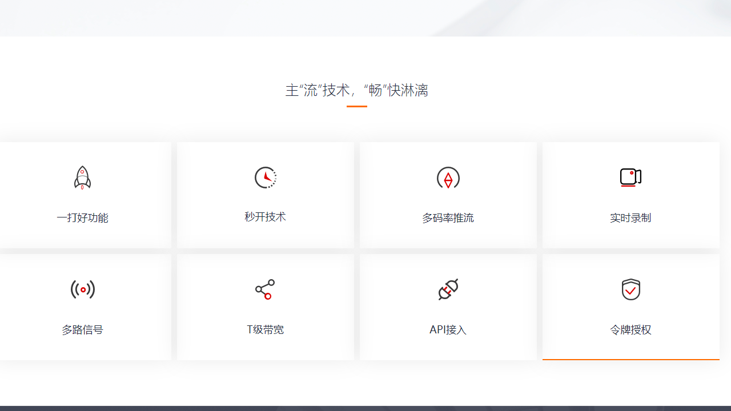Click the heading 主"流"技术，"畅"快淋漓
This screenshot has height=411, width=731.
pyautogui.click(x=357, y=90)
